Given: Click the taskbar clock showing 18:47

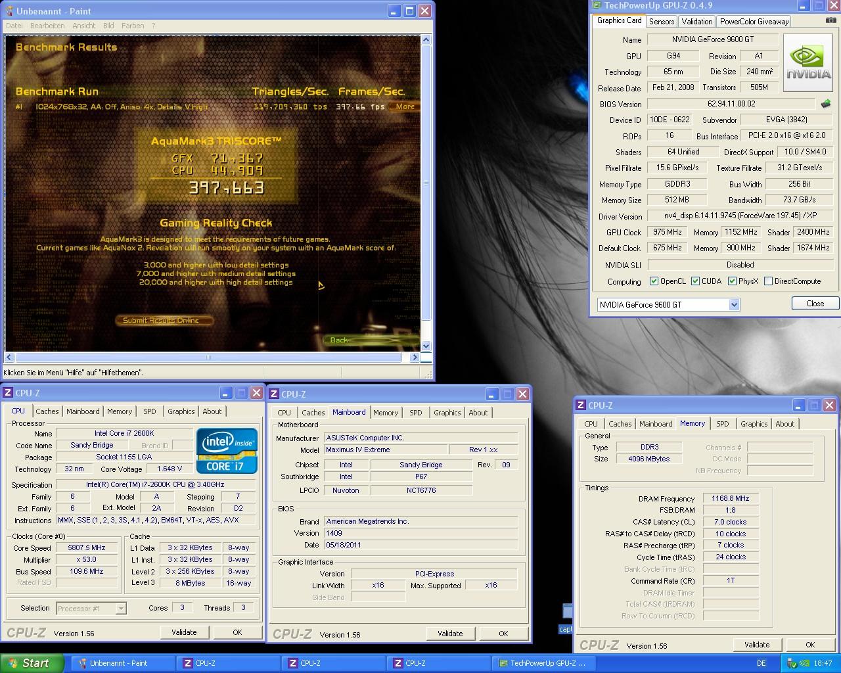Looking at the screenshot, I should [823, 663].
